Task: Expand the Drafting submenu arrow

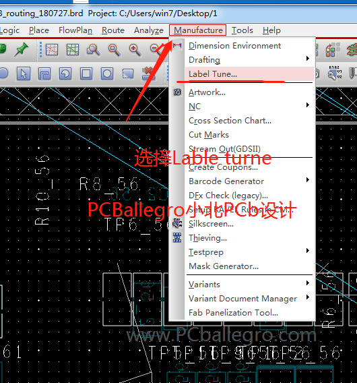Action: 308,59
